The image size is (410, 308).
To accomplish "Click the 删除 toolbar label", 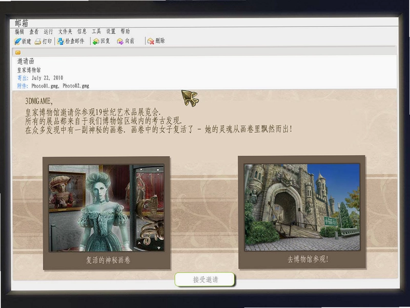I will pyautogui.click(x=160, y=41).
